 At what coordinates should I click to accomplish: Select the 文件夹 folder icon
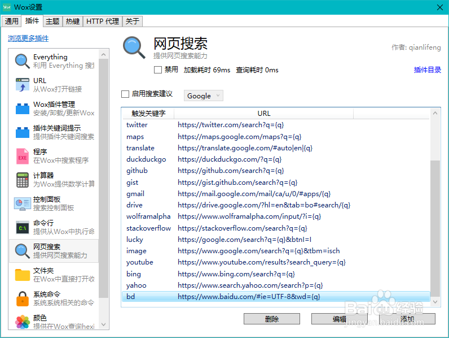[x=23, y=275]
